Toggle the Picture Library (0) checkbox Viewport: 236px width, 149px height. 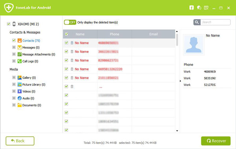pos(14,84)
